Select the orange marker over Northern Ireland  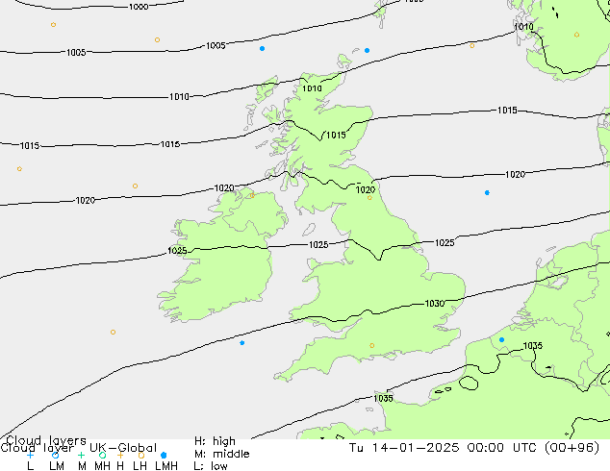tap(252, 195)
